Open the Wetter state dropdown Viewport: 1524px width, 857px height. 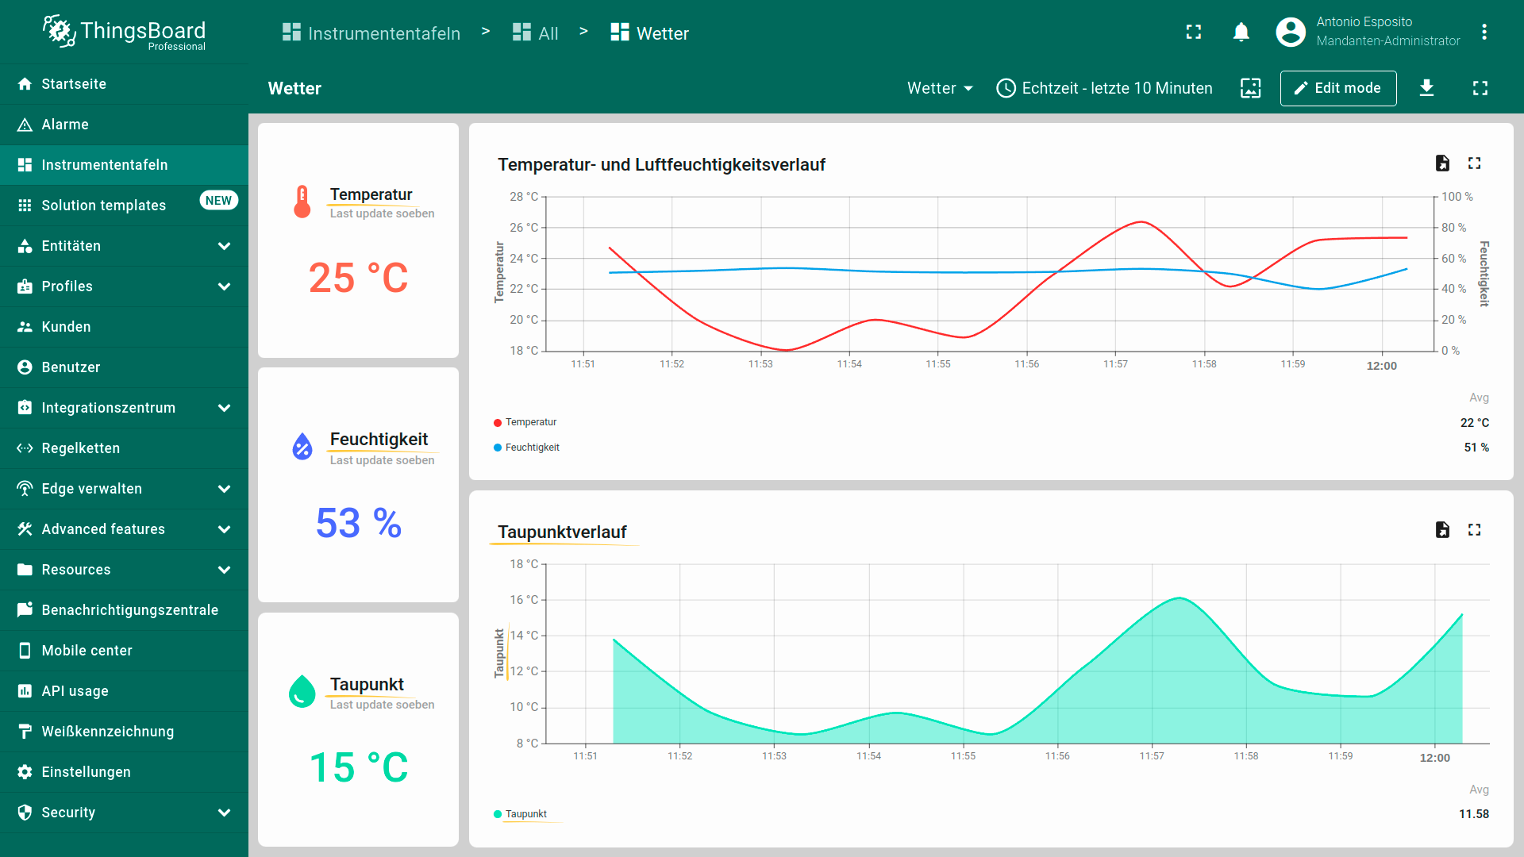(940, 88)
